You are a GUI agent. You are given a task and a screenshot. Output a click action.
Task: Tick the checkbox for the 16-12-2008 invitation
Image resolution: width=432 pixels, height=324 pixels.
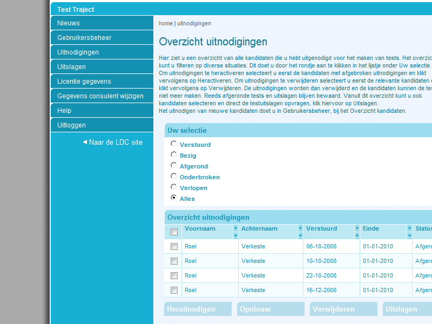tap(174, 290)
